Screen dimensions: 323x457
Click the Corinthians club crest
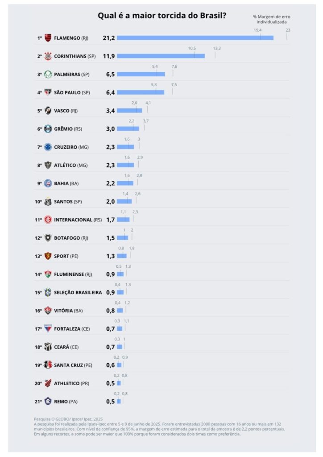[48, 56]
